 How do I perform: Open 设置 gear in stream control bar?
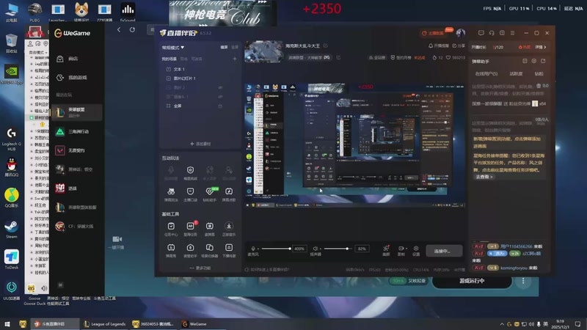click(416, 248)
